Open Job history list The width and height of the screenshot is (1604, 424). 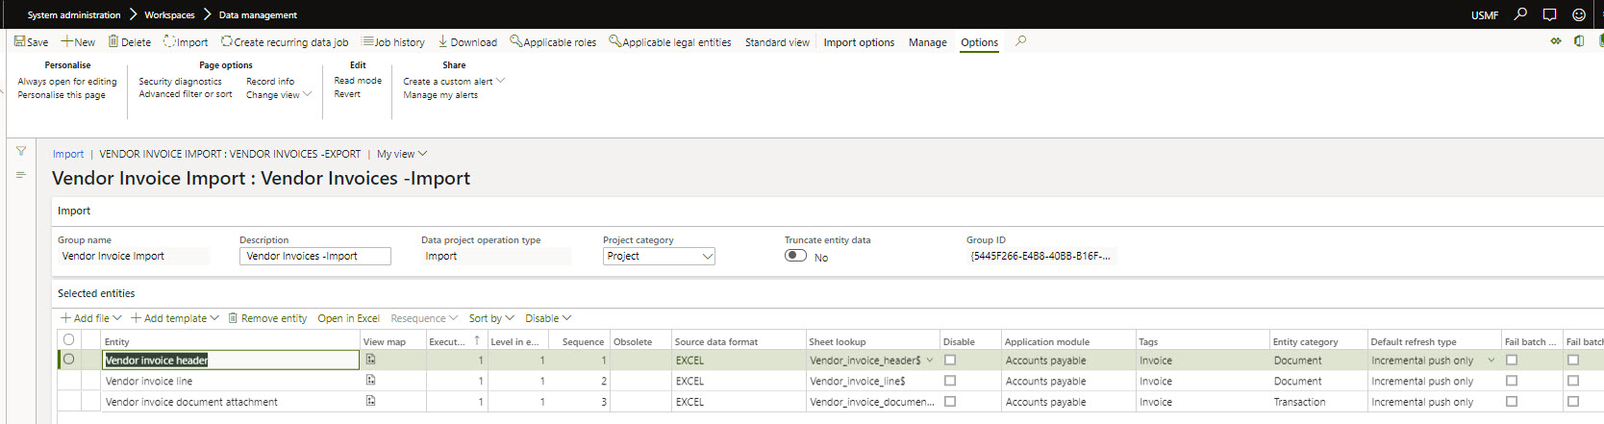[393, 42]
